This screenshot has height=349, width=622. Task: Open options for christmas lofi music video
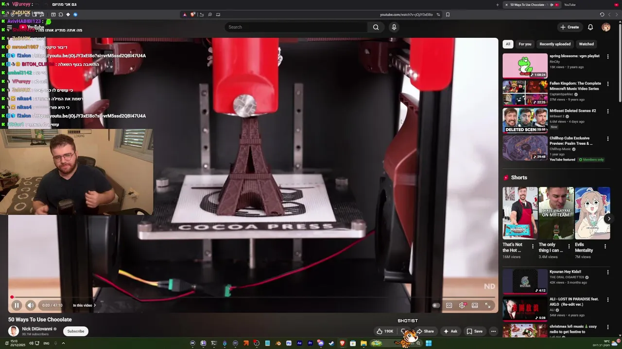point(607,327)
